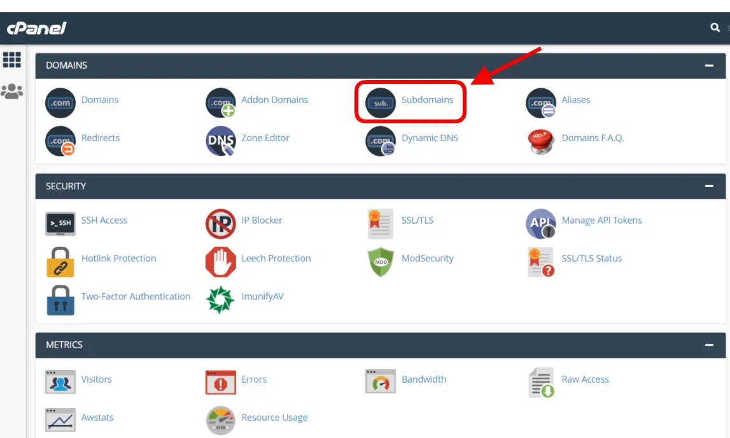Click the DOMAINS section header title

coord(67,65)
